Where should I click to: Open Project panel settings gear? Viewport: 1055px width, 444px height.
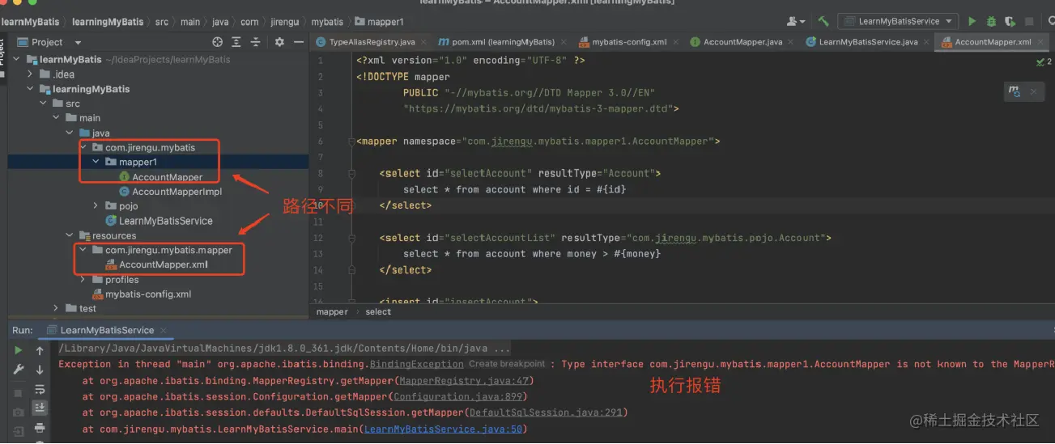279,42
